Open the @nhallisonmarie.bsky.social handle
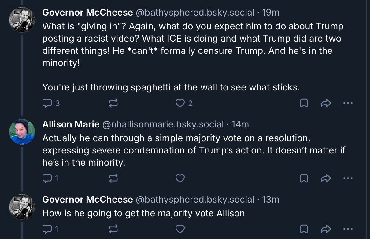Screen dimensions: 370x239 click(x=163, y=124)
